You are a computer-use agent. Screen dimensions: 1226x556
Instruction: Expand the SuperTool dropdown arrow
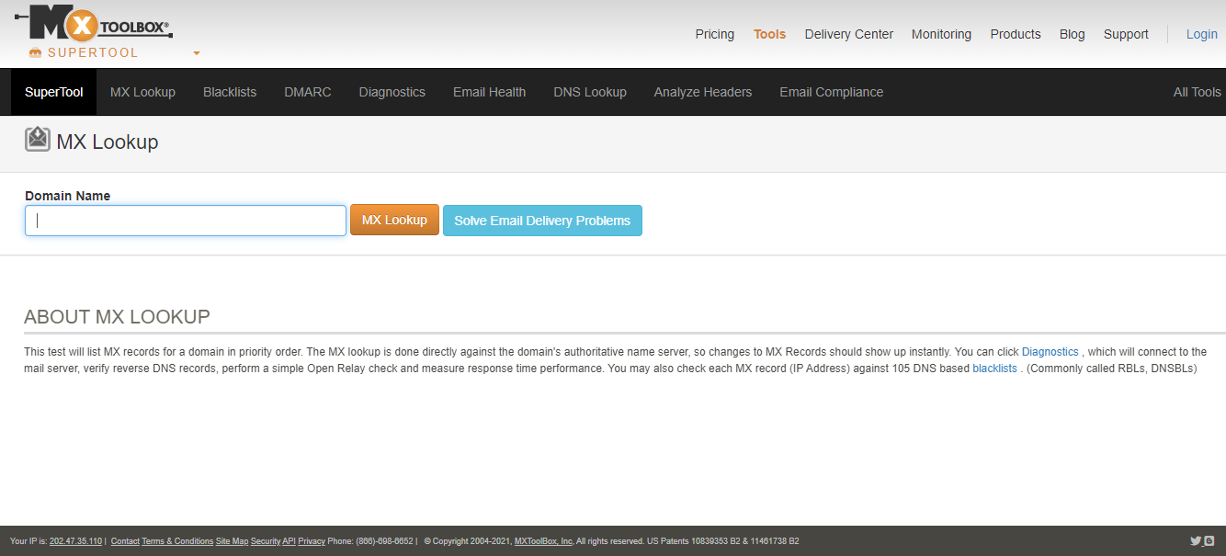pos(197,53)
